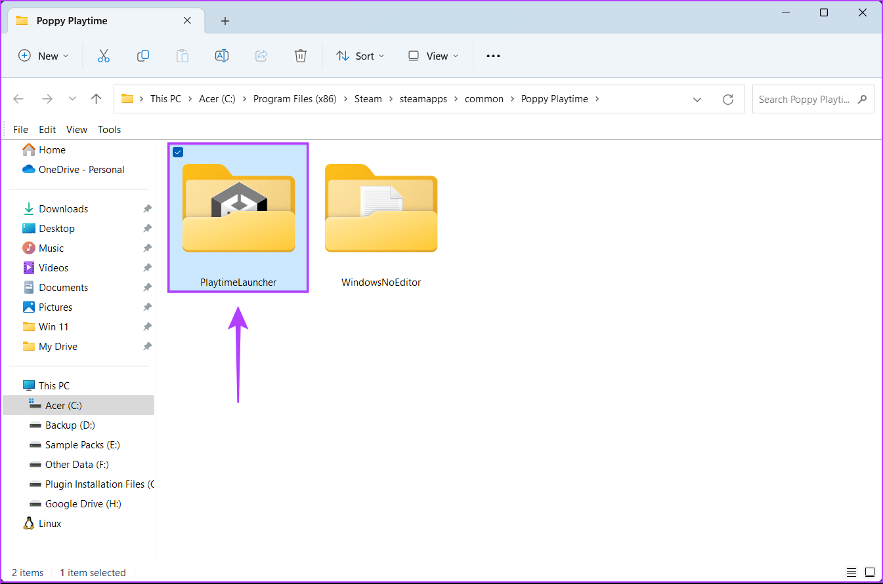
Task: Click the Copy icon in toolbar
Action: click(142, 56)
